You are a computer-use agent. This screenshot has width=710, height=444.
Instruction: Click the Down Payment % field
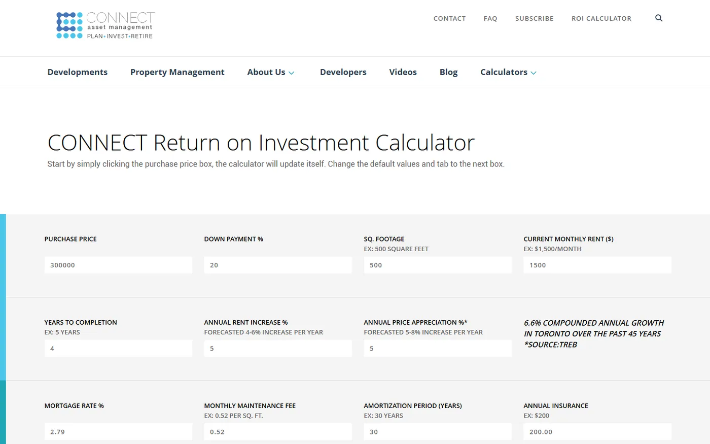point(278,265)
